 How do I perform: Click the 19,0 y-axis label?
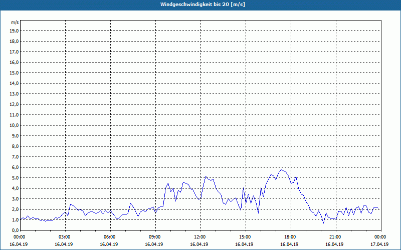(x=15, y=31)
